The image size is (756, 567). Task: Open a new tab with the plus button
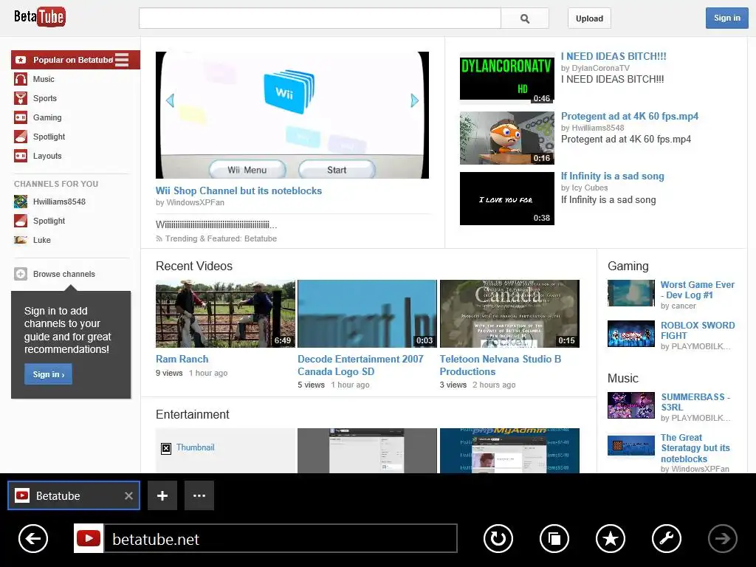162,495
